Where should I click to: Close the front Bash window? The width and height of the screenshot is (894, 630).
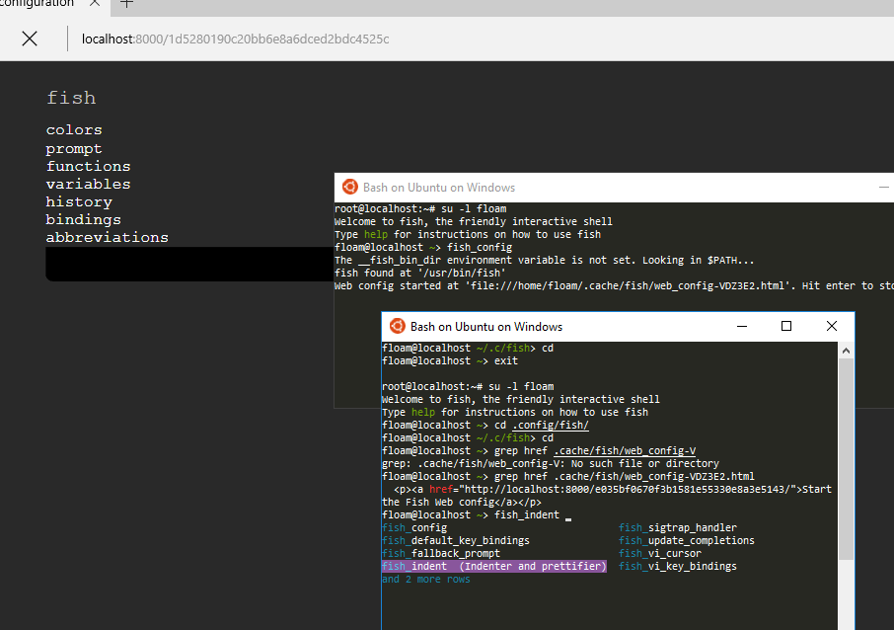click(832, 326)
